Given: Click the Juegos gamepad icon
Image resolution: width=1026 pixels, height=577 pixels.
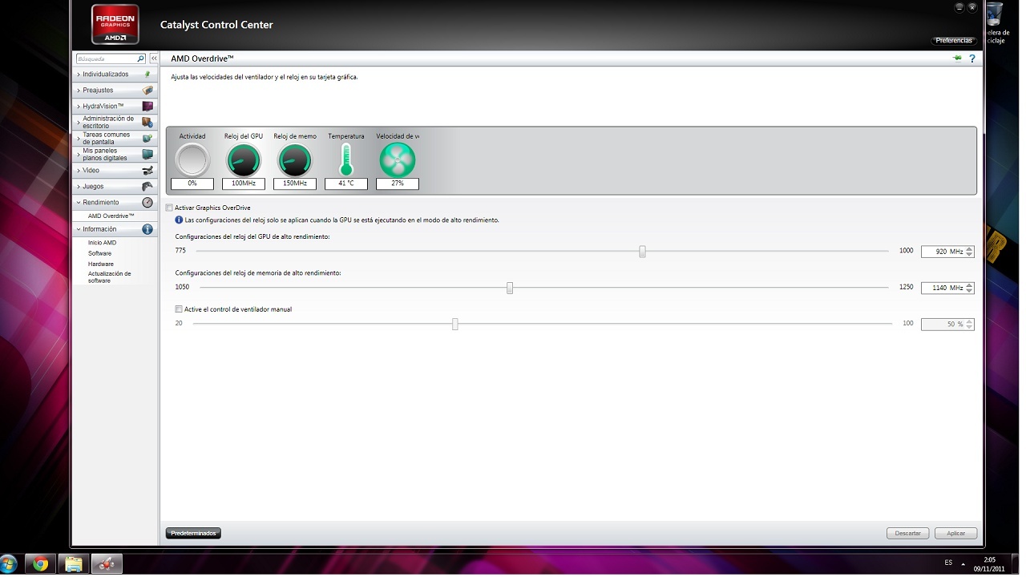Looking at the screenshot, I should pos(147,186).
